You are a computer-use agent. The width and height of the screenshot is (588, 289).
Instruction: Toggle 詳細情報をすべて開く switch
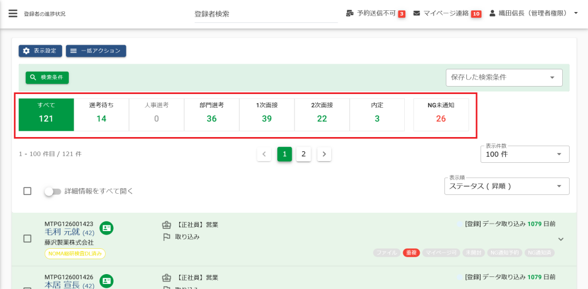point(53,192)
